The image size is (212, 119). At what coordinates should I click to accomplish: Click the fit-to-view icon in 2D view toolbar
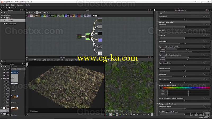coord(131,115)
